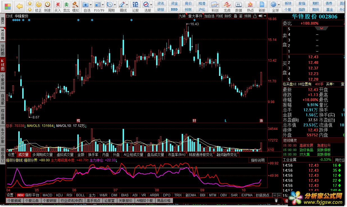Viewport: 347px width, 207px height.
Task: Open the K线图 side tab
Action: click(x=3, y=64)
